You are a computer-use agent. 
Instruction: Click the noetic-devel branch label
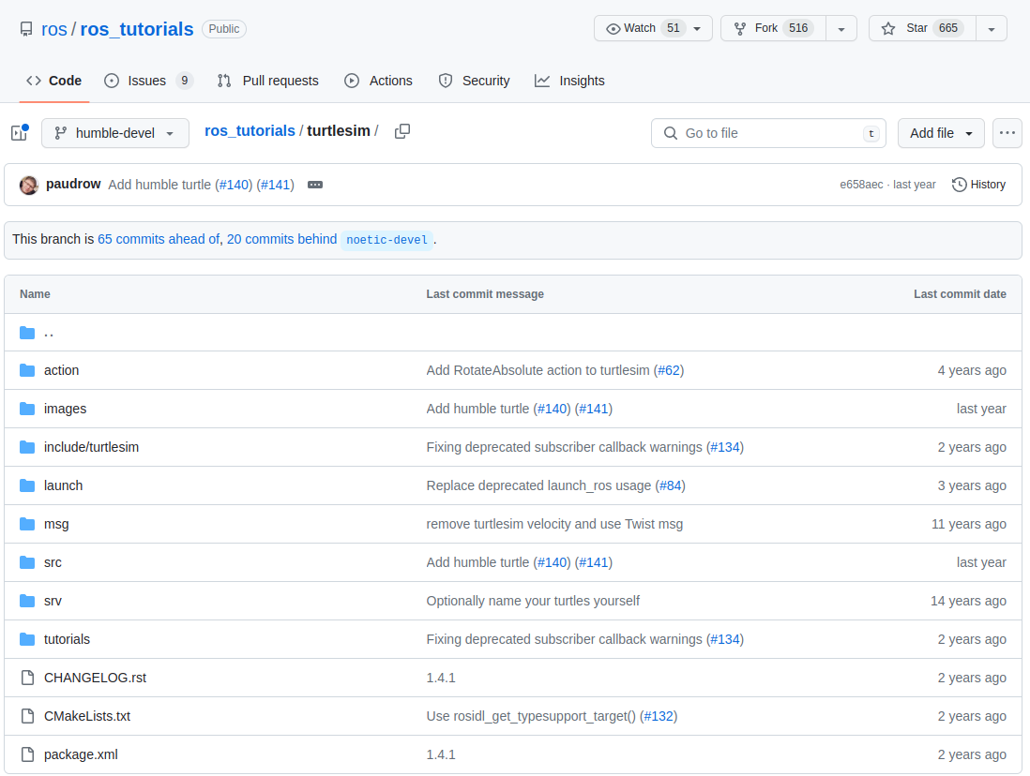386,240
